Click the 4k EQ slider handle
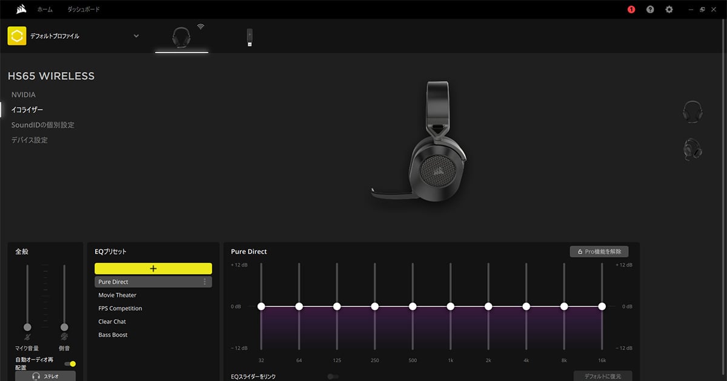Viewport: 727px width, 381px height. click(526, 307)
